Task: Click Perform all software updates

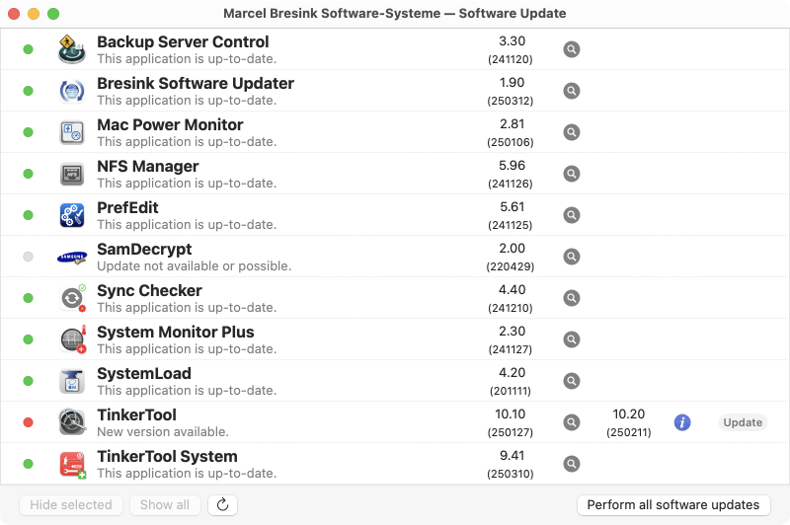Action: pyautogui.click(x=673, y=505)
